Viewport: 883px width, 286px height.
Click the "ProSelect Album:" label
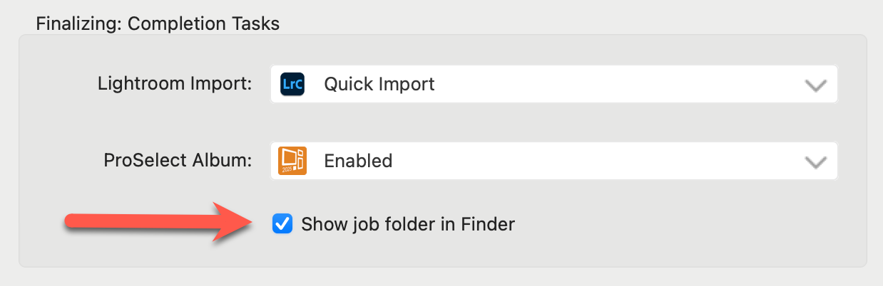178,161
